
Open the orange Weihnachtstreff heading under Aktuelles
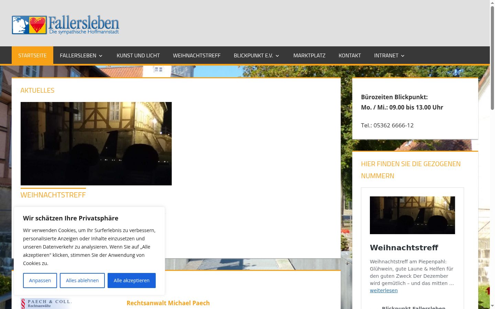[x=53, y=195]
